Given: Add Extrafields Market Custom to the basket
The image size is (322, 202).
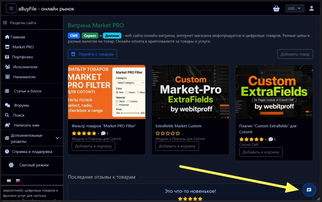Looking at the screenshot, I should 177,146.
